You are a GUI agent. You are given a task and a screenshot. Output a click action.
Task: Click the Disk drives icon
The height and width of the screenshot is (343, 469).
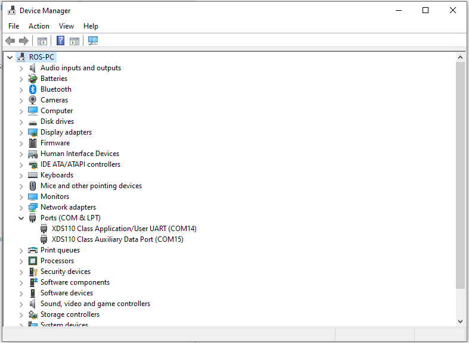[33, 122]
